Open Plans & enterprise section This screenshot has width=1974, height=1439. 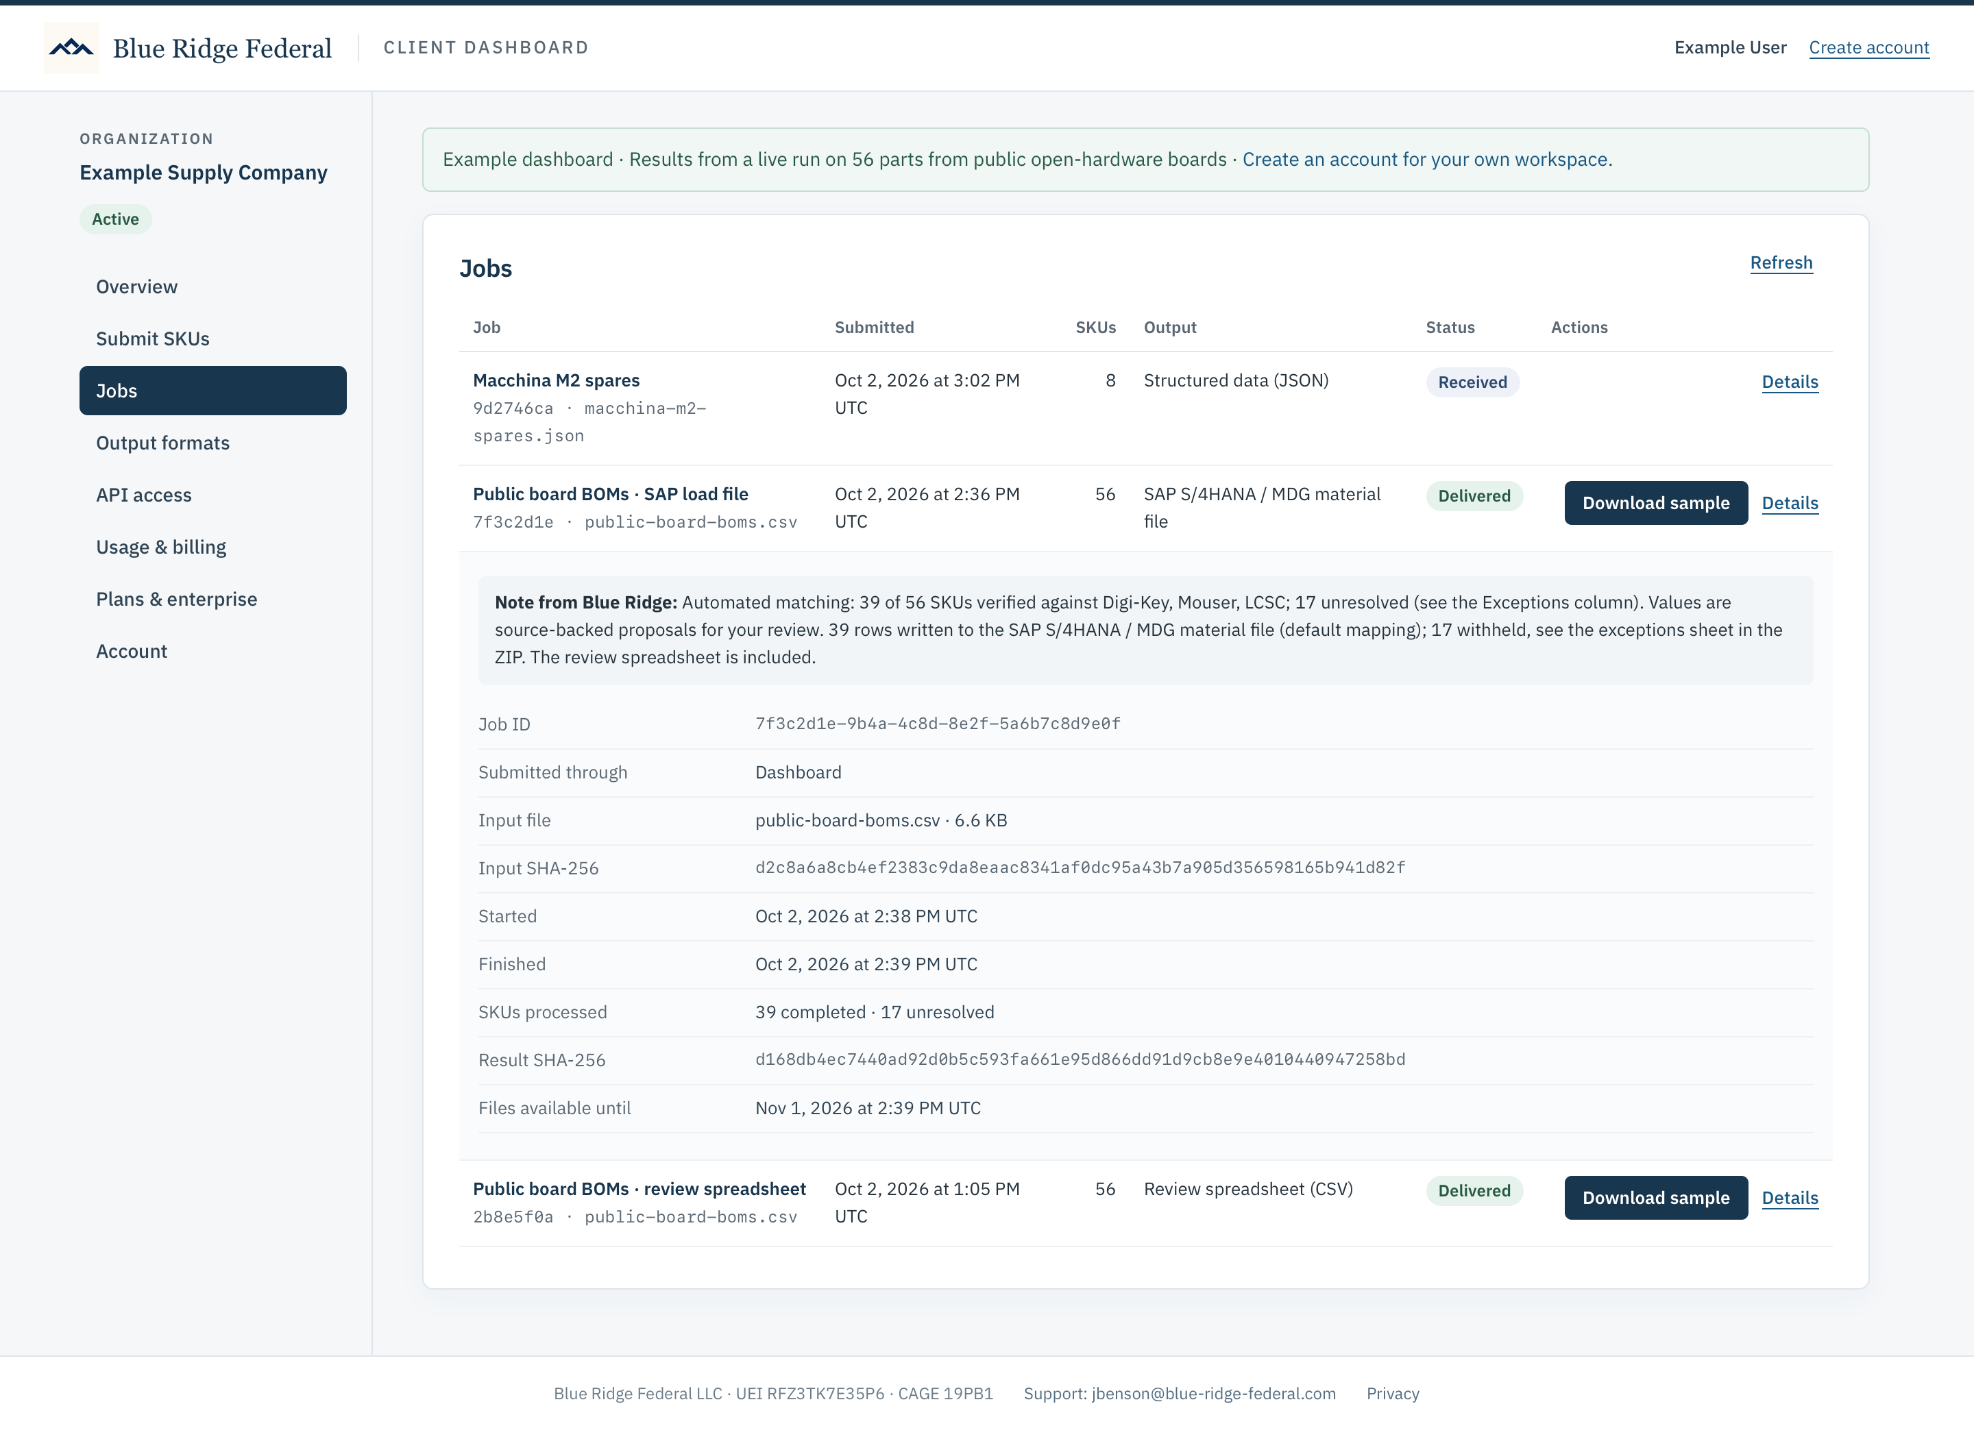pos(212,600)
